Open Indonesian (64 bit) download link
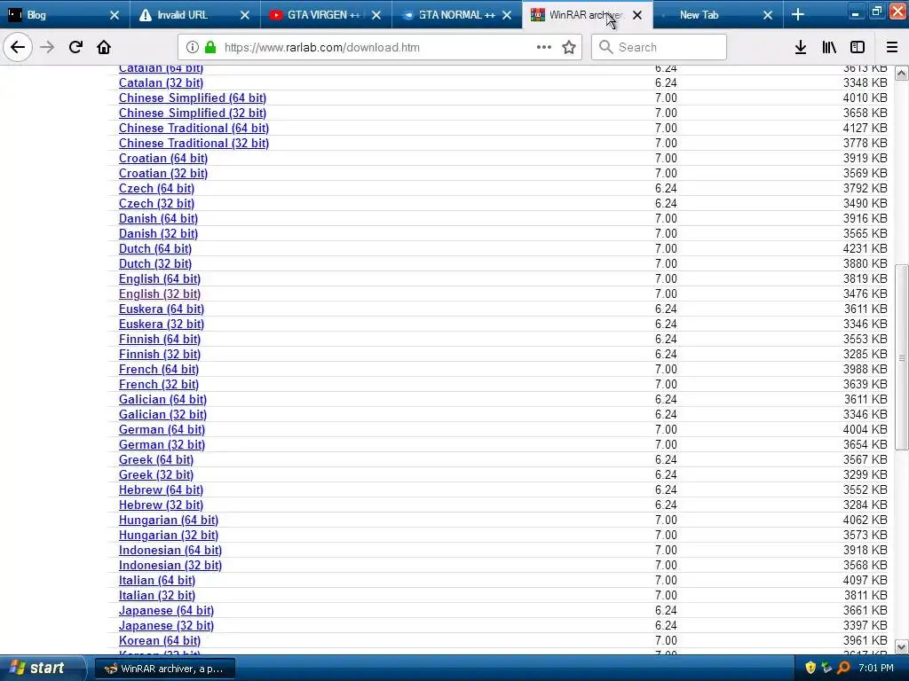The height and width of the screenshot is (681, 909). click(x=170, y=550)
